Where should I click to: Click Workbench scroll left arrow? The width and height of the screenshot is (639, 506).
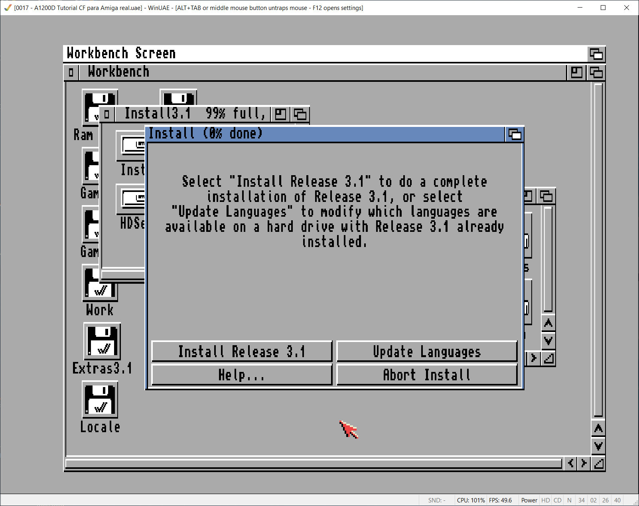(571, 463)
